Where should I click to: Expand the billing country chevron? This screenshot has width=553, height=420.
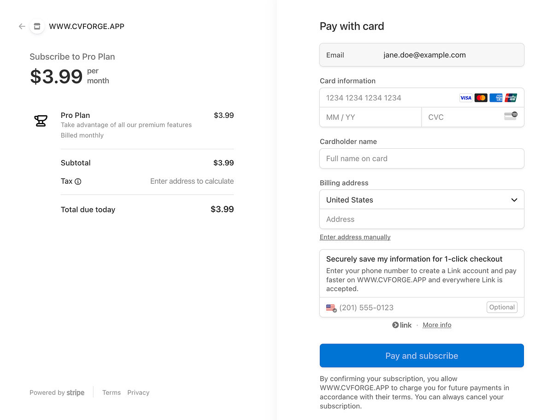tap(514, 200)
